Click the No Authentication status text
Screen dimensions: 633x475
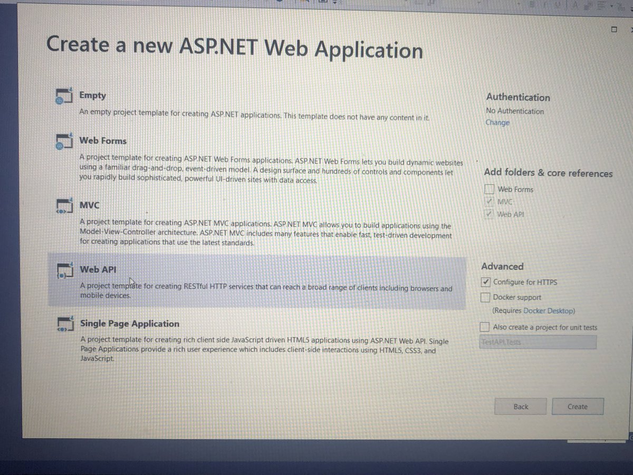coord(515,111)
